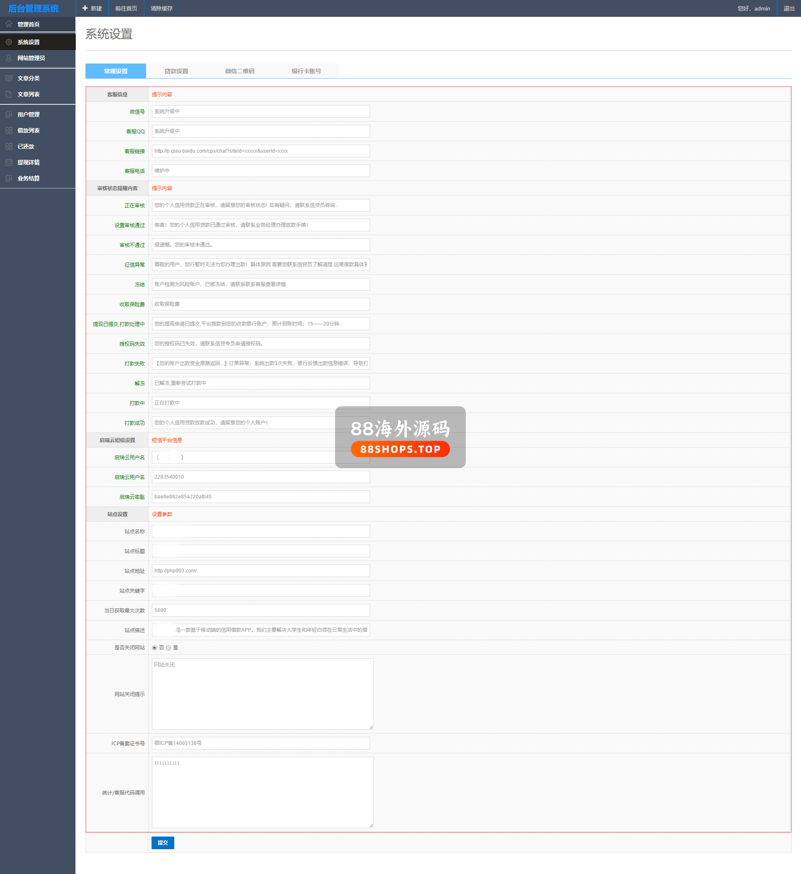
Task: Open the 微信二维码 tab
Action: click(x=240, y=71)
